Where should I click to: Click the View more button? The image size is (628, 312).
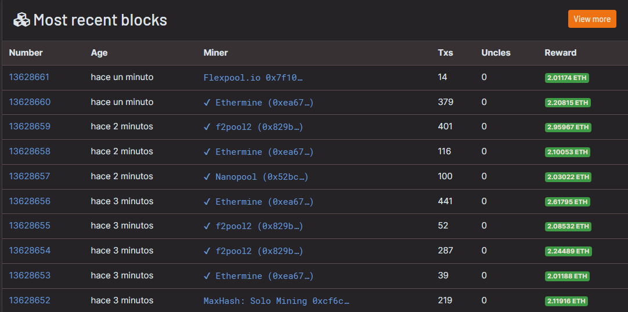[x=591, y=19]
